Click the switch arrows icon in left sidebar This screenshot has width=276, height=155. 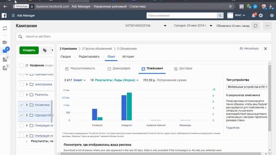point(5,28)
